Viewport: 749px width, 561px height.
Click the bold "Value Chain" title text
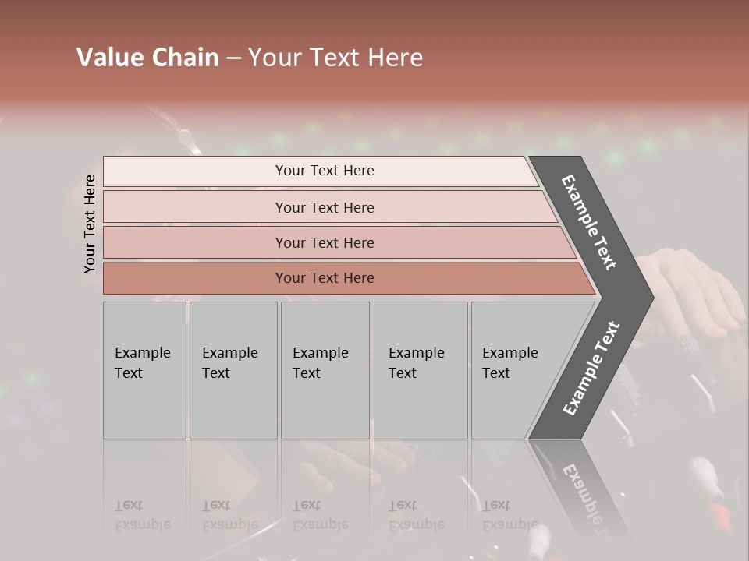[147, 58]
